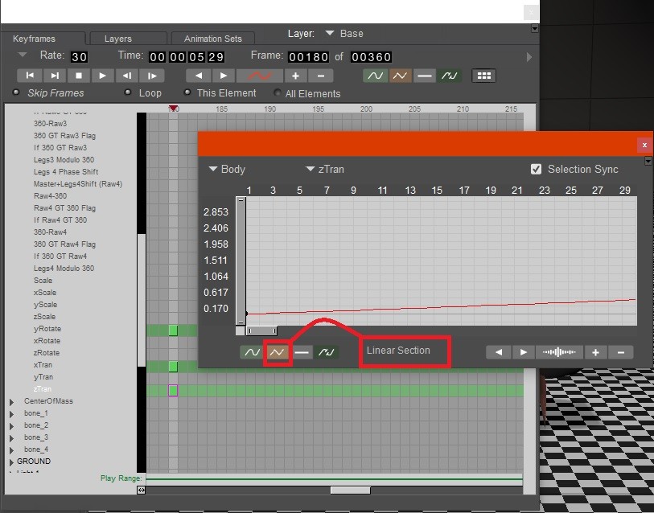This screenshot has height=513, width=654.
Task: Select the All Elements radio option
Action: click(278, 93)
